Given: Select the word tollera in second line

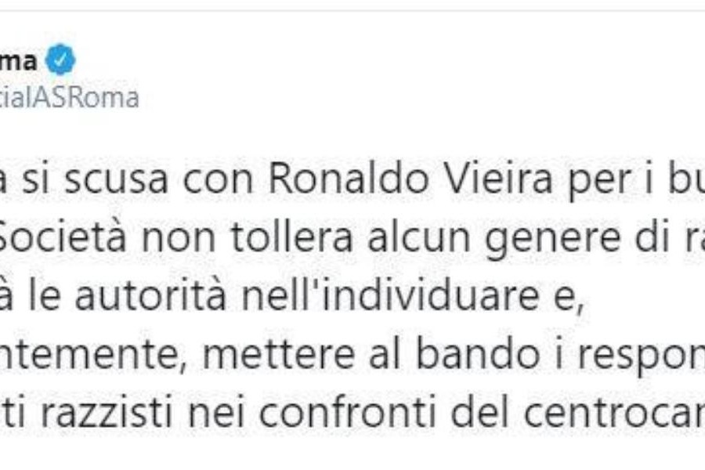Looking at the screenshot, I should click(x=291, y=238).
